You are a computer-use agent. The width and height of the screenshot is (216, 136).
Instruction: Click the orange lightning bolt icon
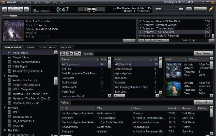(x=211, y=9)
